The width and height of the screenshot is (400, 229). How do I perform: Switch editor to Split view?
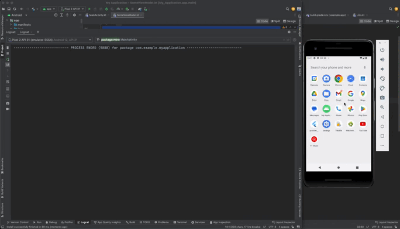[x=275, y=21]
